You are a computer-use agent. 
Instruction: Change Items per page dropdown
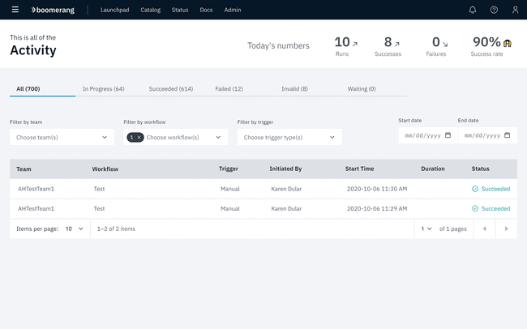[75, 229]
